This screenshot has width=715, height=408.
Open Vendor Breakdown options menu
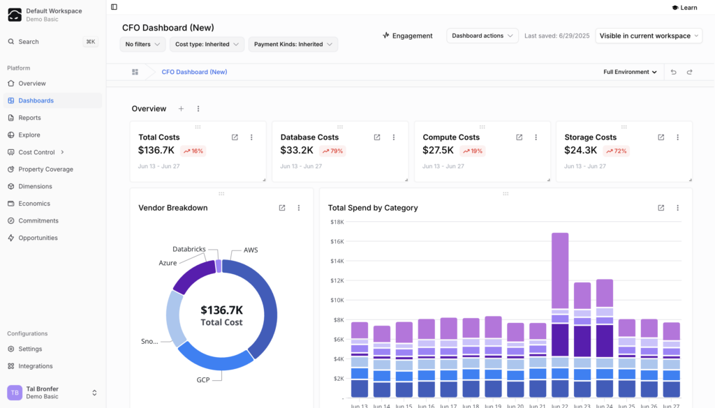pyautogui.click(x=299, y=208)
